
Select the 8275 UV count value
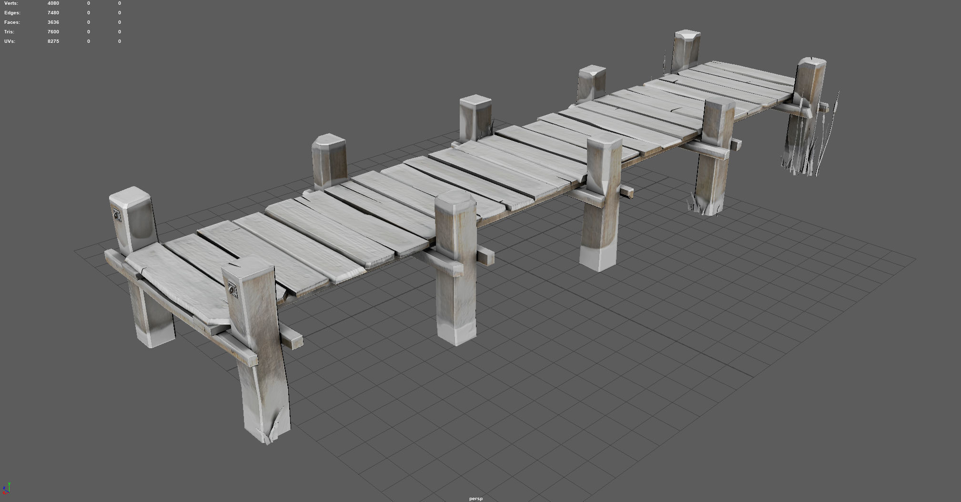click(x=53, y=41)
